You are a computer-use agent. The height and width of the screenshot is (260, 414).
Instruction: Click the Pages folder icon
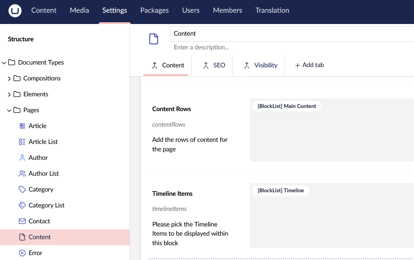pyautogui.click(x=17, y=110)
